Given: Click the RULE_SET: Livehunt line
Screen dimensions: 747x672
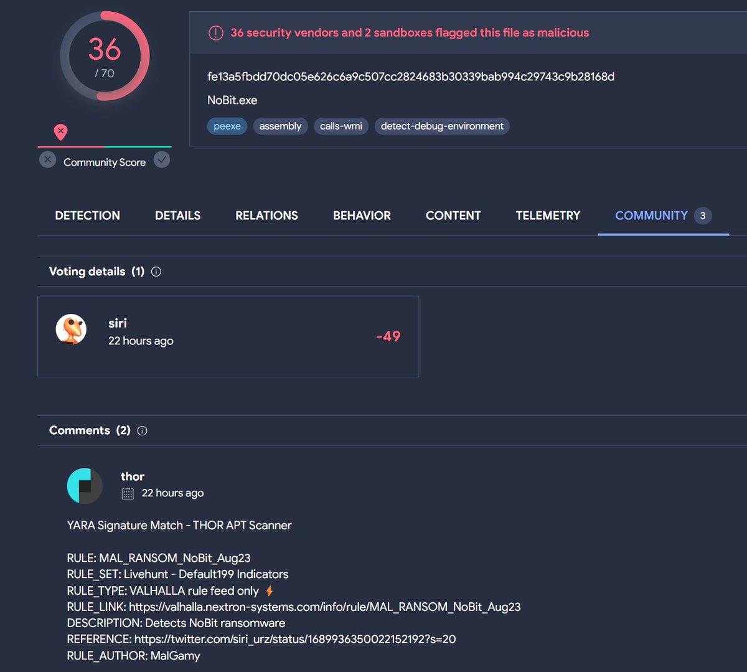Looking at the screenshot, I should (177, 574).
